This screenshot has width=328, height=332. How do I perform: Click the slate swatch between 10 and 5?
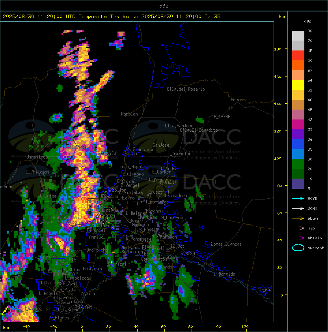click(x=298, y=184)
